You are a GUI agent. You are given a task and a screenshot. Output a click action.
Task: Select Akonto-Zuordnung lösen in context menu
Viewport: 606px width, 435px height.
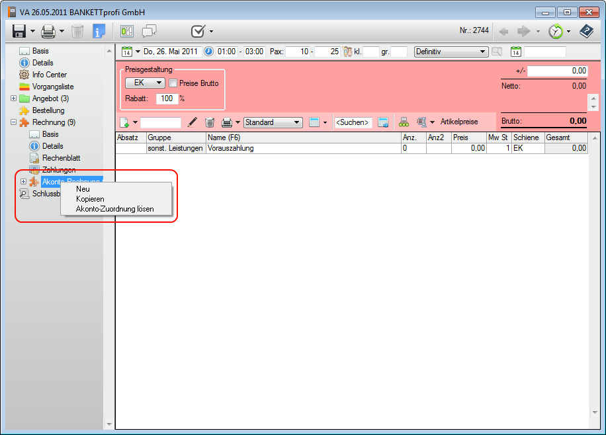pyautogui.click(x=114, y=209)
